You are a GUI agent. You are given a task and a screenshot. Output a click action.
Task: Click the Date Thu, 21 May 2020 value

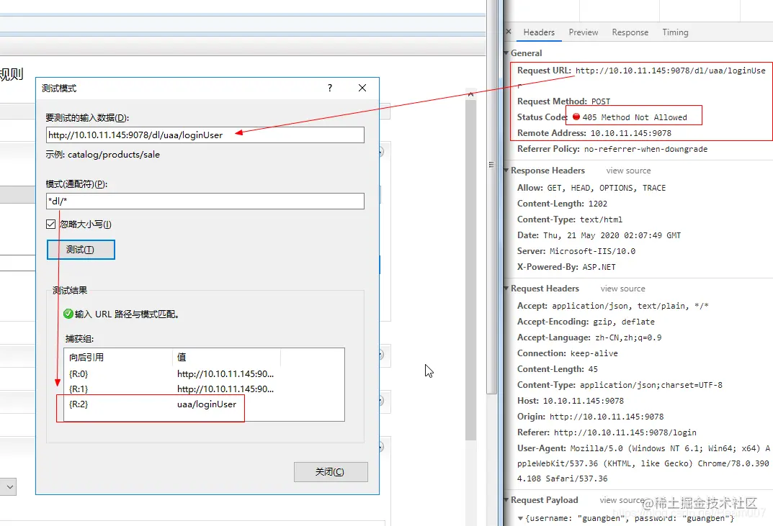pyautogui.click(x=612, y=235)
